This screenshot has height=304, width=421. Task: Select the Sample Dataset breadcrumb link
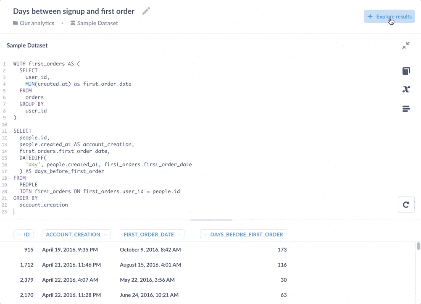click(97, 23)
